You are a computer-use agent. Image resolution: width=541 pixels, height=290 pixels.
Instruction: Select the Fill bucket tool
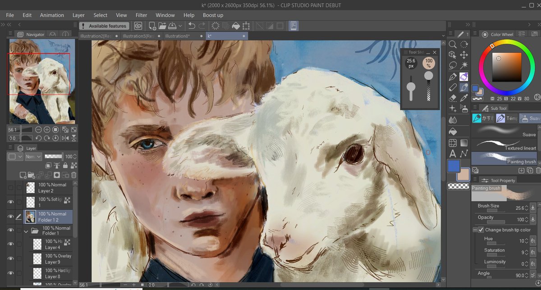(453, 131)
